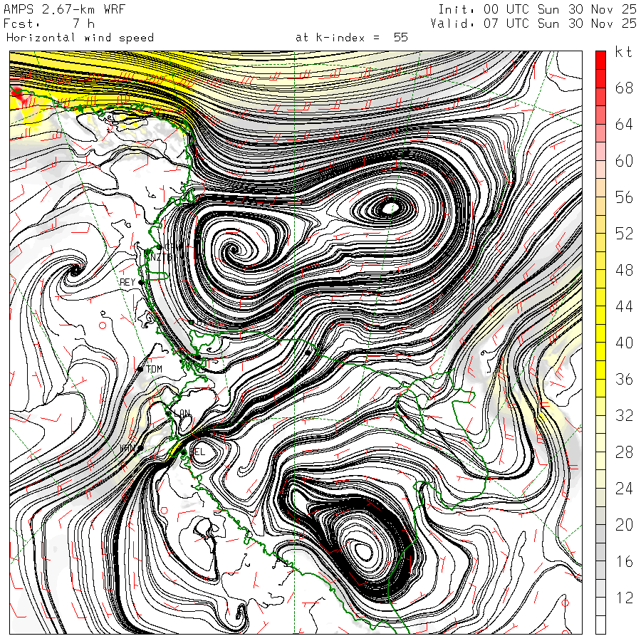Click the black station dot next to REY
Image resolution: width=641 pixels, height=641 pixels.
141,282
